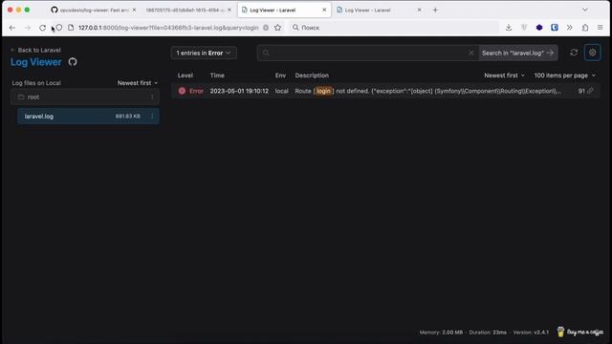
Task: Expand the Error log entry row
Action: tap(385, 91)
